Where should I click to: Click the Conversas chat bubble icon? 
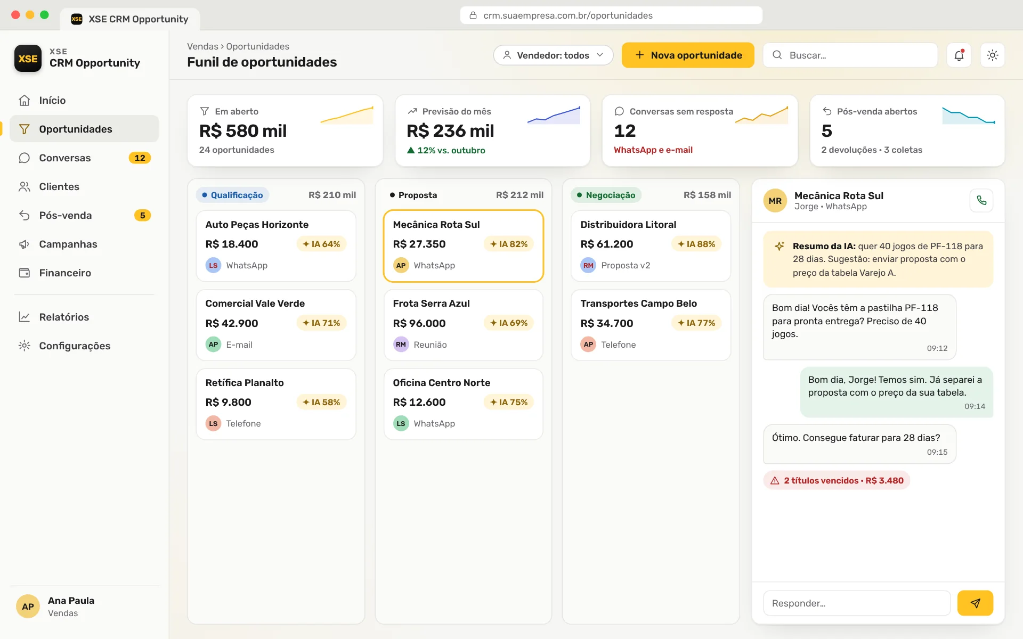click(25, 158)
